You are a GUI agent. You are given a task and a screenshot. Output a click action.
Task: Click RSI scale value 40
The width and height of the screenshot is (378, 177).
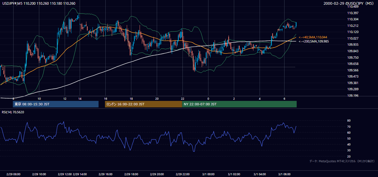[x=349, y=145]
